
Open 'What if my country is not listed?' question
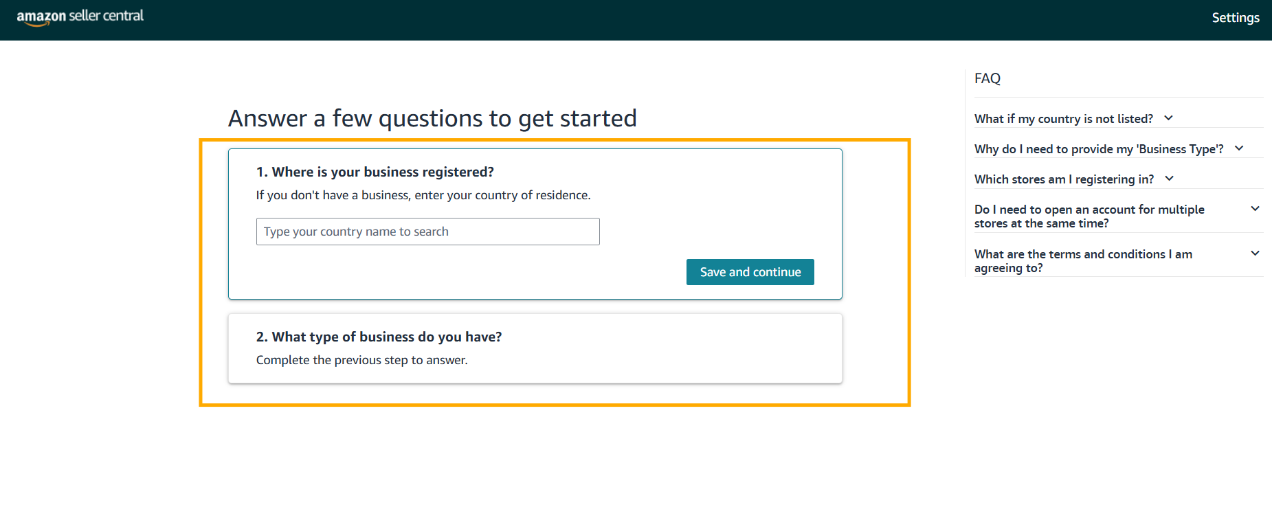point(1063,119)
